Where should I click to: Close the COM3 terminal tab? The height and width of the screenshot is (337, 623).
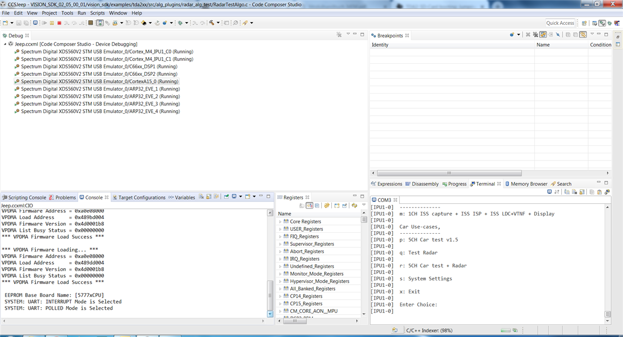(x=396, y=200)
